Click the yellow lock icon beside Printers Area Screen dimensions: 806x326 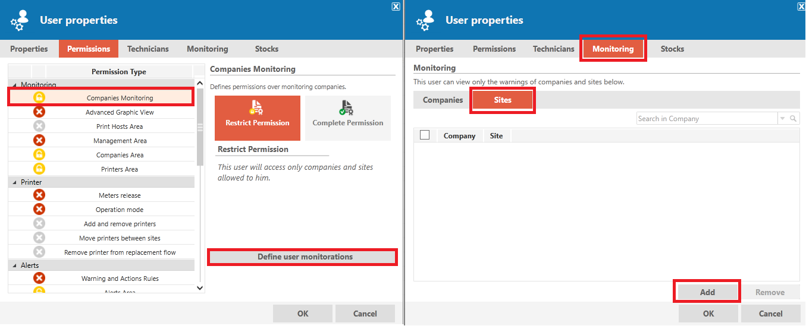click(x=39, y=169)
